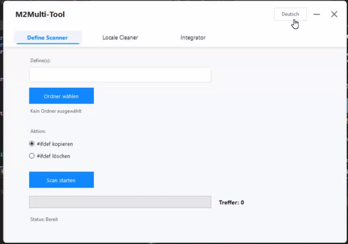Focus the Define(s) text input field
The image size is (348, 244).
click(120, 75)
